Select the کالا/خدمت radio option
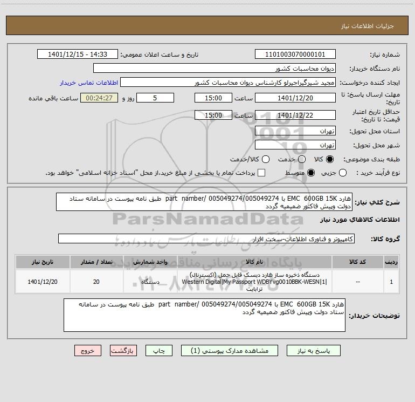This screenshot has height=402, width=415. 266,159
